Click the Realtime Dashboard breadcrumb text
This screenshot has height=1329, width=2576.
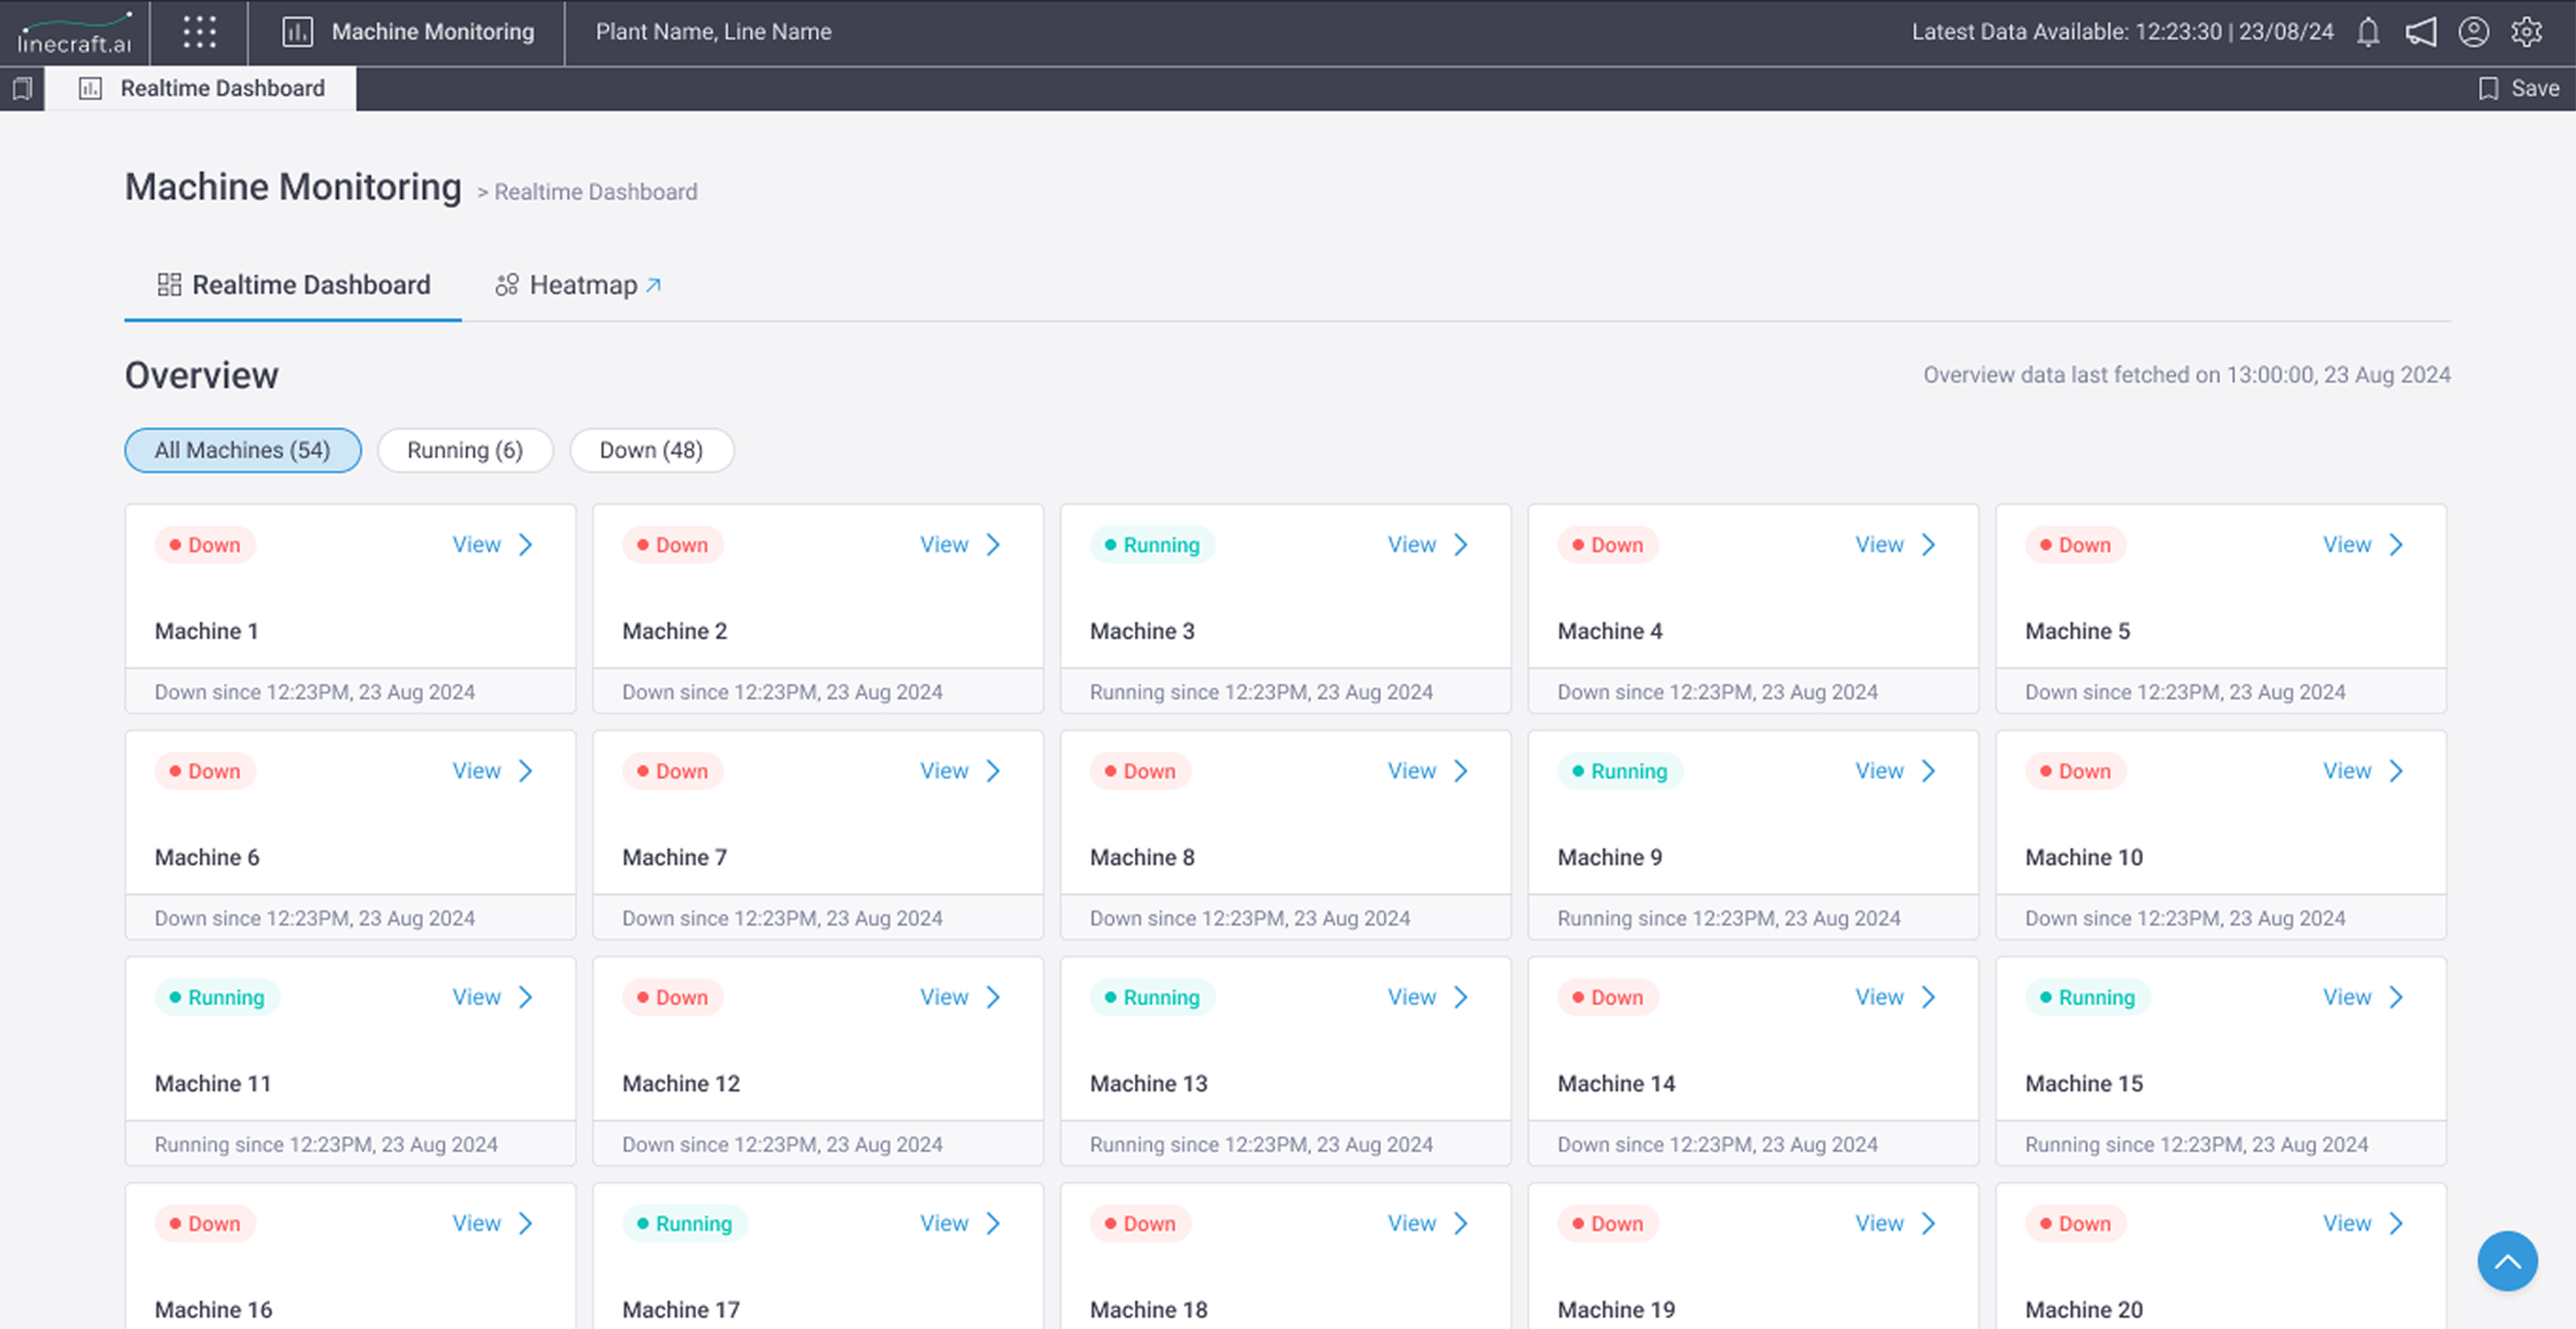pos(595,192)
